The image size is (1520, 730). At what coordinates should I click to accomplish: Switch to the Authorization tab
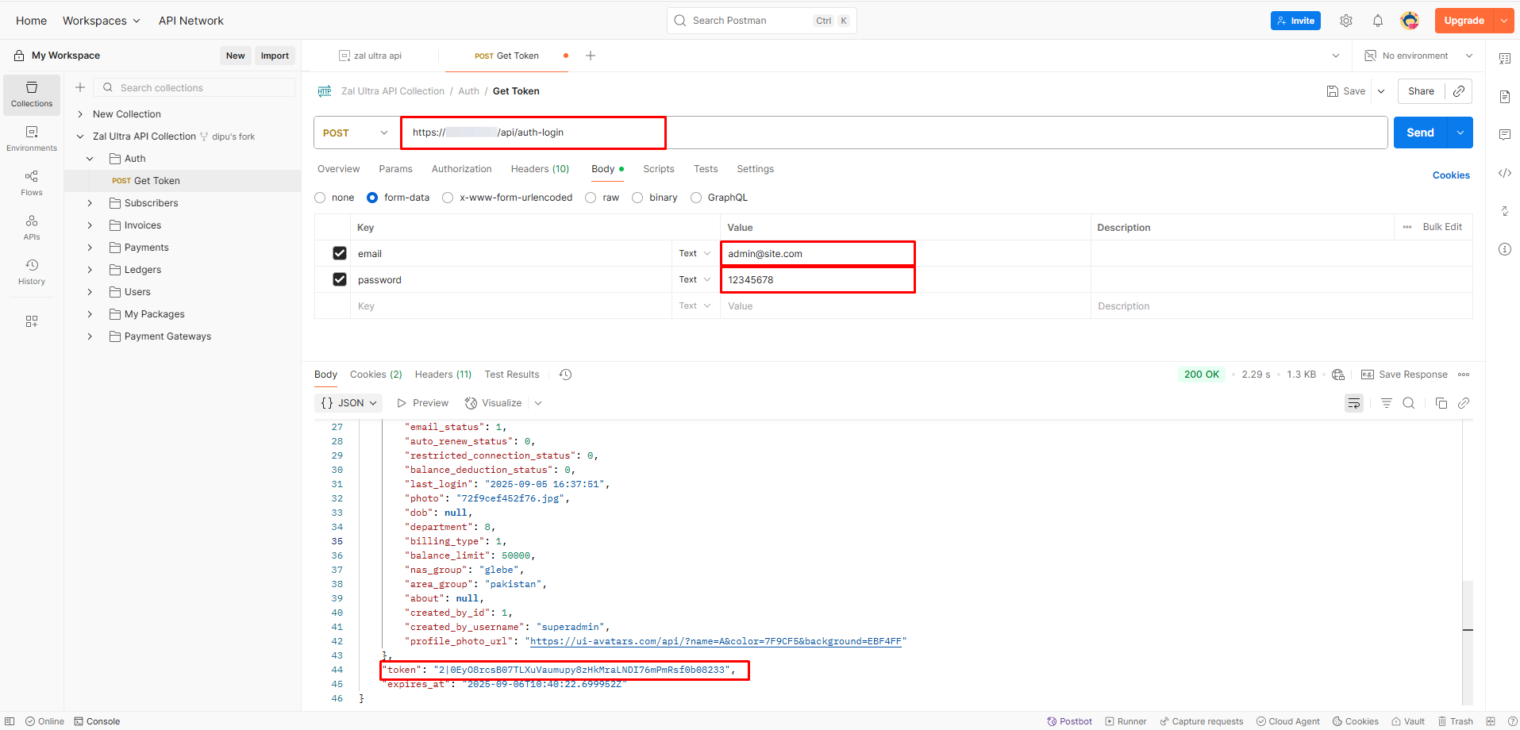point(462,169)
